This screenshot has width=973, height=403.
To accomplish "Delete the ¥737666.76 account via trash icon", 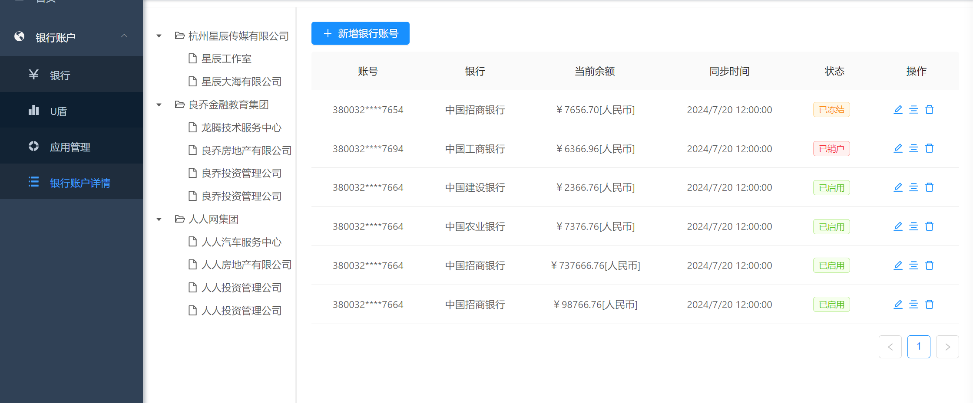I will click(929, 265).
